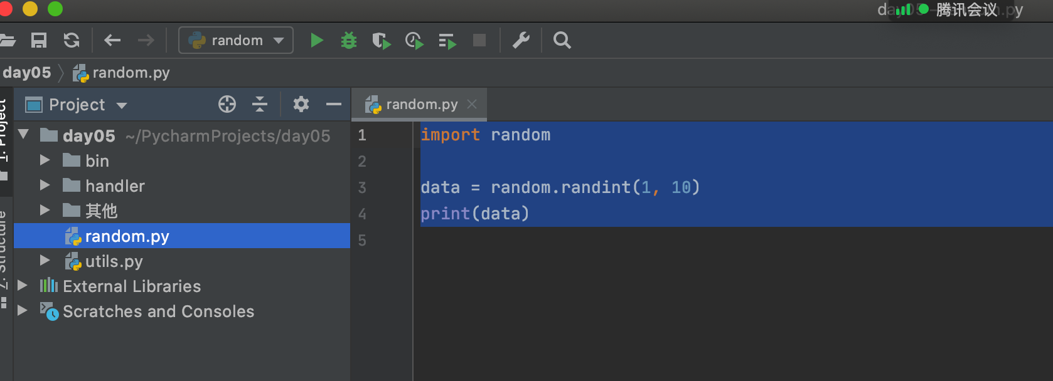Viewport: 1053px width, 381px height.
Task: Click day05 in the breadcrumb bar
Action: click(x=27, y=73)
